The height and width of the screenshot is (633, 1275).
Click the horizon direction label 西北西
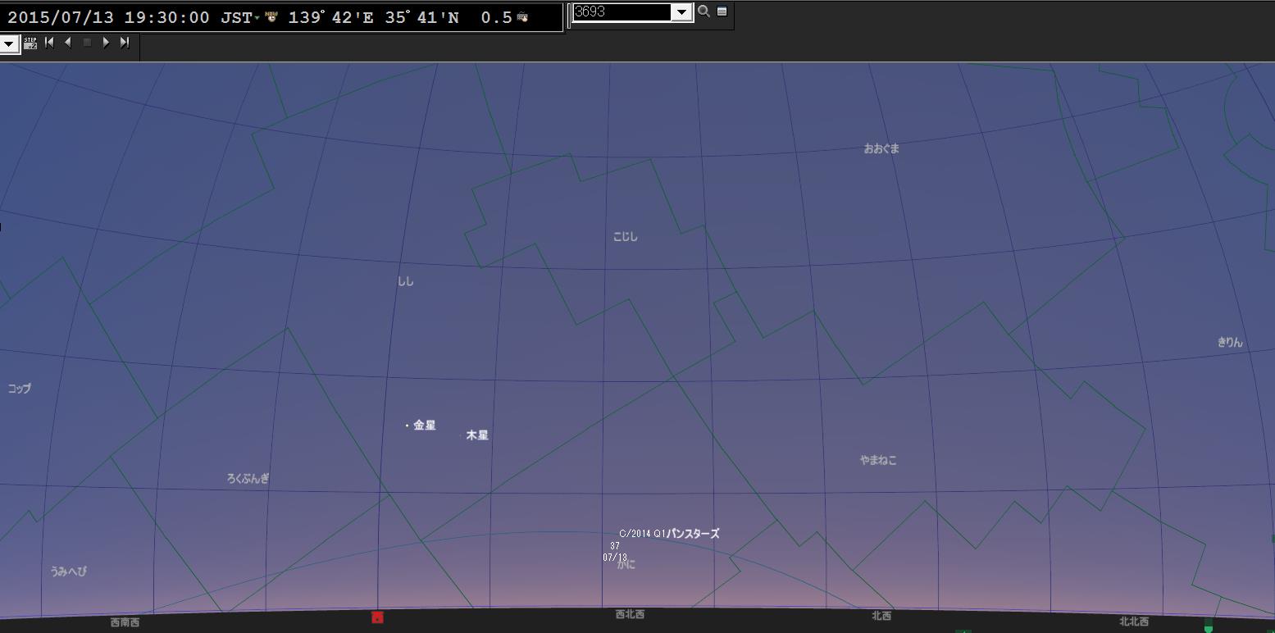630,614
